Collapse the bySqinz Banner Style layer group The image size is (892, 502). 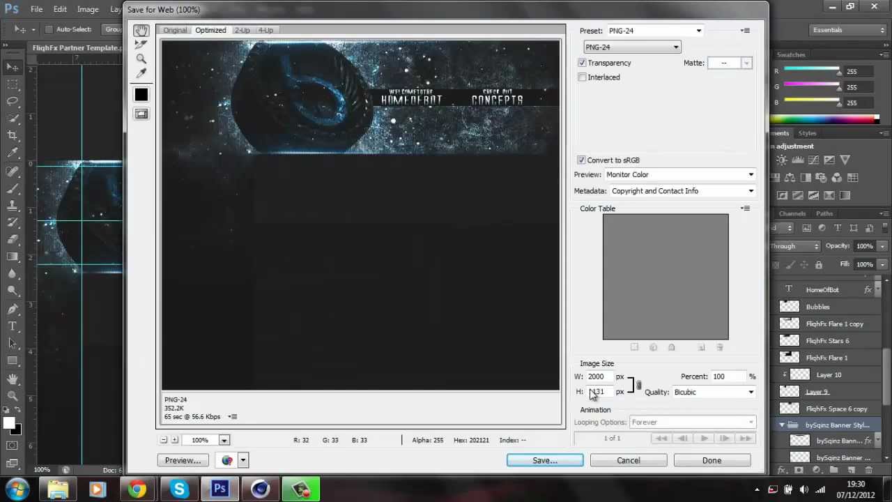(x=782, y=425)
